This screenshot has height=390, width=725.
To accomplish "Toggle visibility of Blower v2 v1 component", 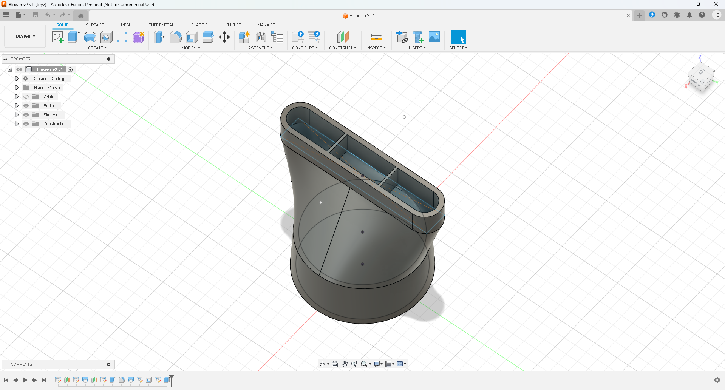I will [19, 69].
